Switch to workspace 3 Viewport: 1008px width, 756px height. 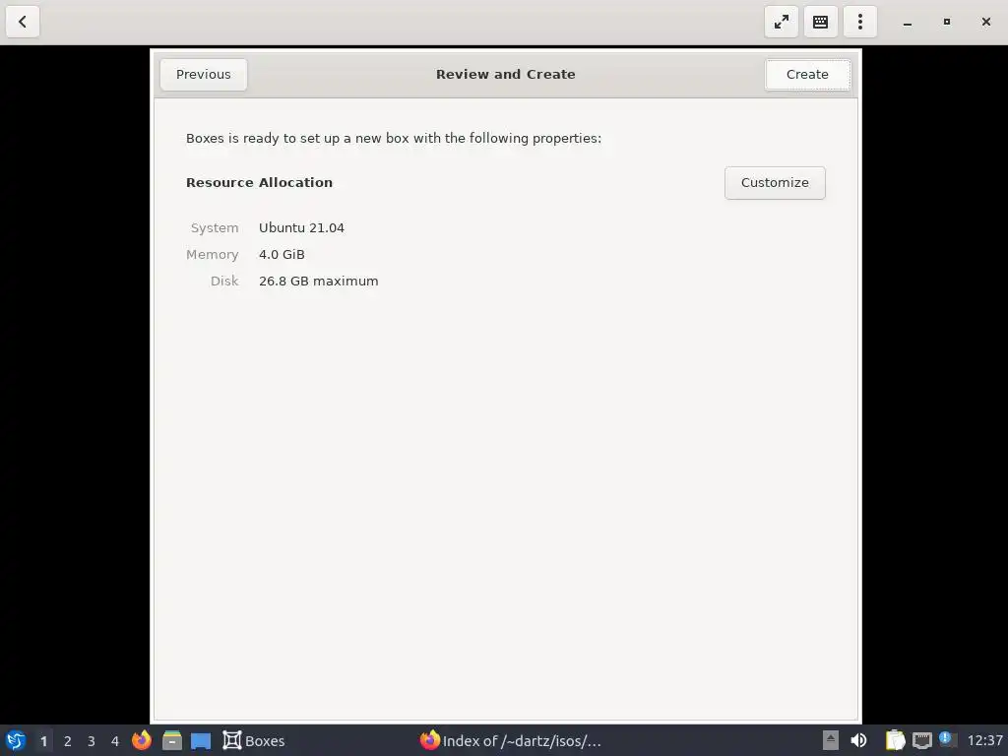(x=92, y=741)
